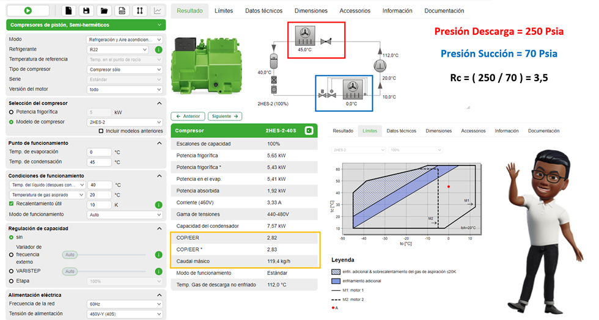Click the Siguiente button
The height and width of the screenshot is (320, 599).
[225, 116]
